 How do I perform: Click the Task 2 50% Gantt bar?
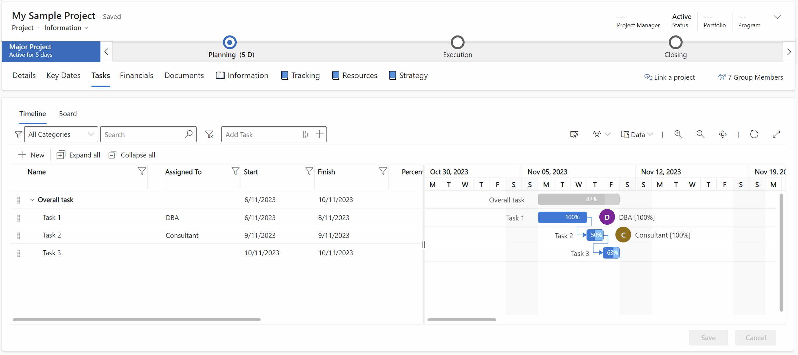(x=595, y=235)
